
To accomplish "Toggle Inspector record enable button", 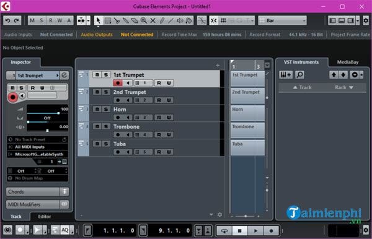I will pyautogui.click(x=13, y=97).
